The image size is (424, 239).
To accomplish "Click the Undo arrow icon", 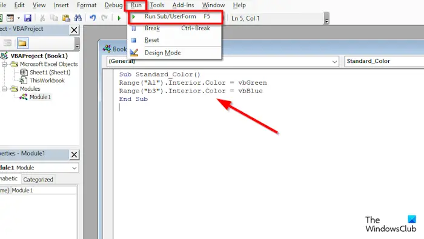I will tap(93, 18).
